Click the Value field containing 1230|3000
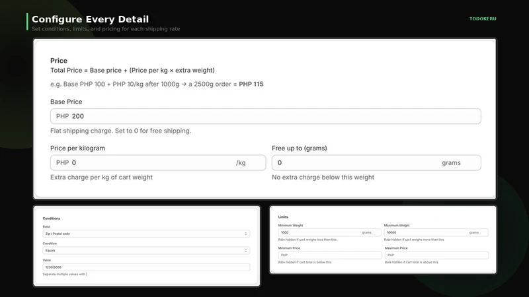Image resolution: width=529 pixels, height=297 pixels. coord(146,267)
